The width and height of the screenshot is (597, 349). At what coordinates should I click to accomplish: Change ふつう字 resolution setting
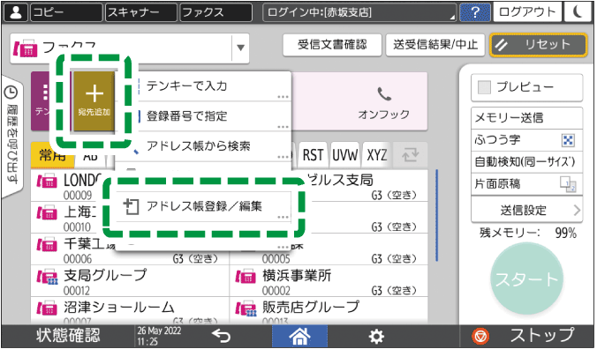tap(526, 140)
